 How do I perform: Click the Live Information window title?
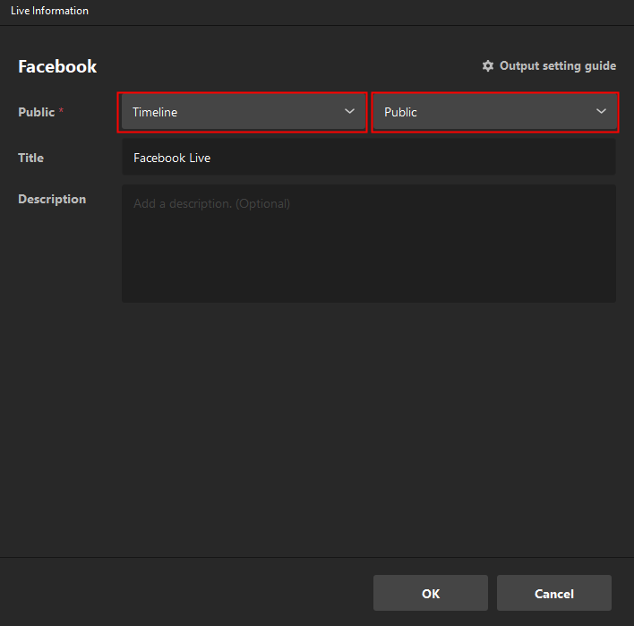coord(49,11)
